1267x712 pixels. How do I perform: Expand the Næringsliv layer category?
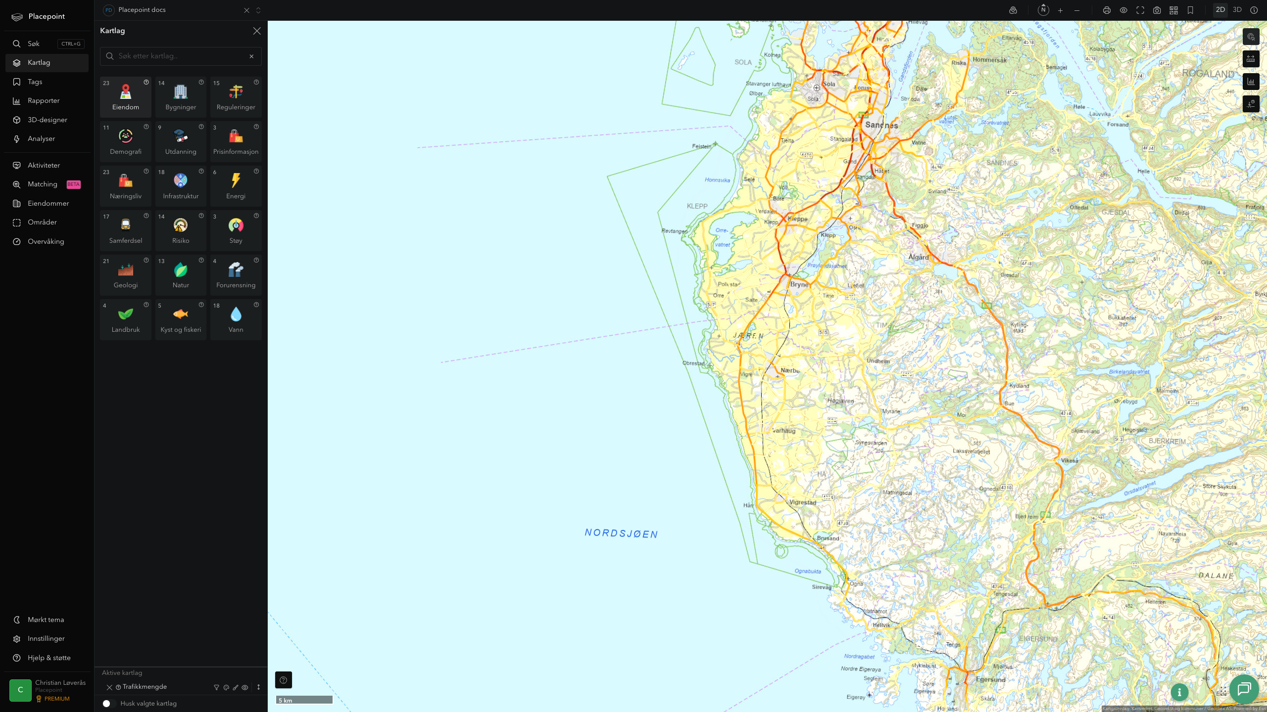click(126, 186)
